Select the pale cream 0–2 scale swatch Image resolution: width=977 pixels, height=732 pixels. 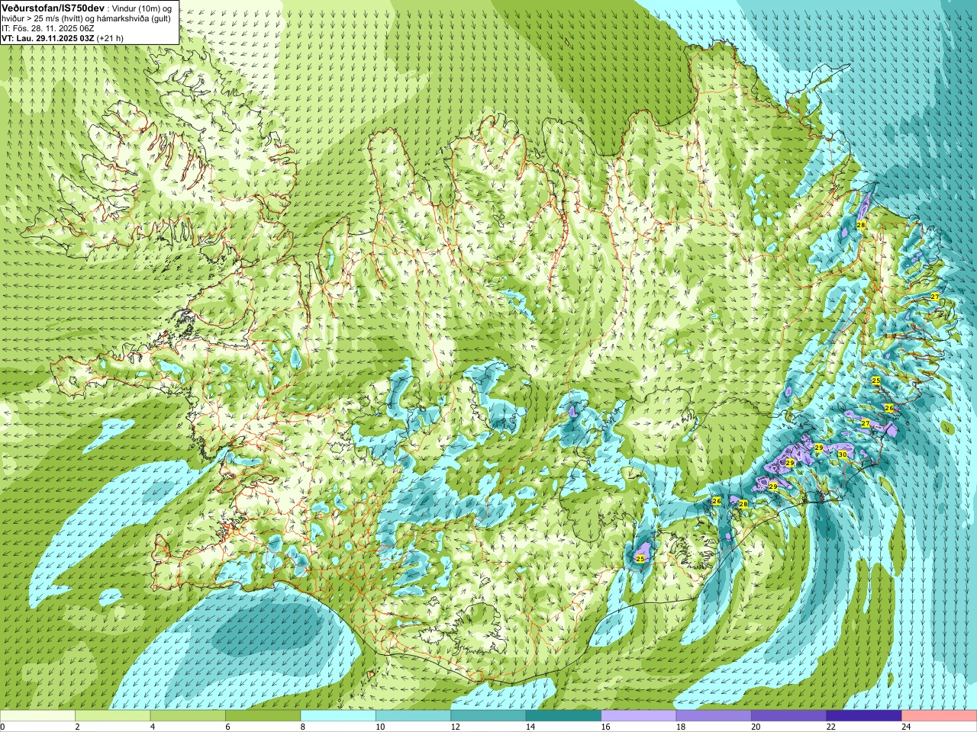(x=37, y=716)
